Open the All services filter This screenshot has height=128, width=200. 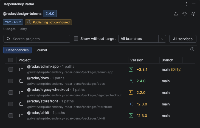[183, 39]
